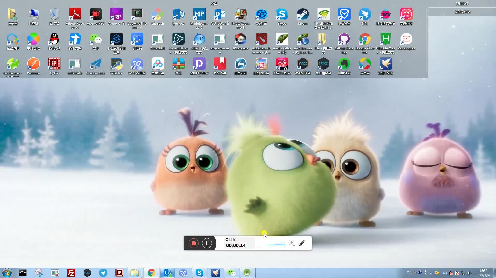
Task: Open the 钉钉 DingTalk desktop icon
Action: point(365,17)
